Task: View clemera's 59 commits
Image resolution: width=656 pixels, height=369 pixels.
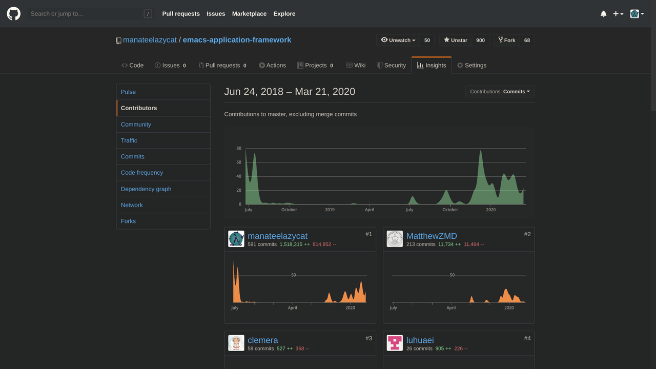Action: (260, 348)
